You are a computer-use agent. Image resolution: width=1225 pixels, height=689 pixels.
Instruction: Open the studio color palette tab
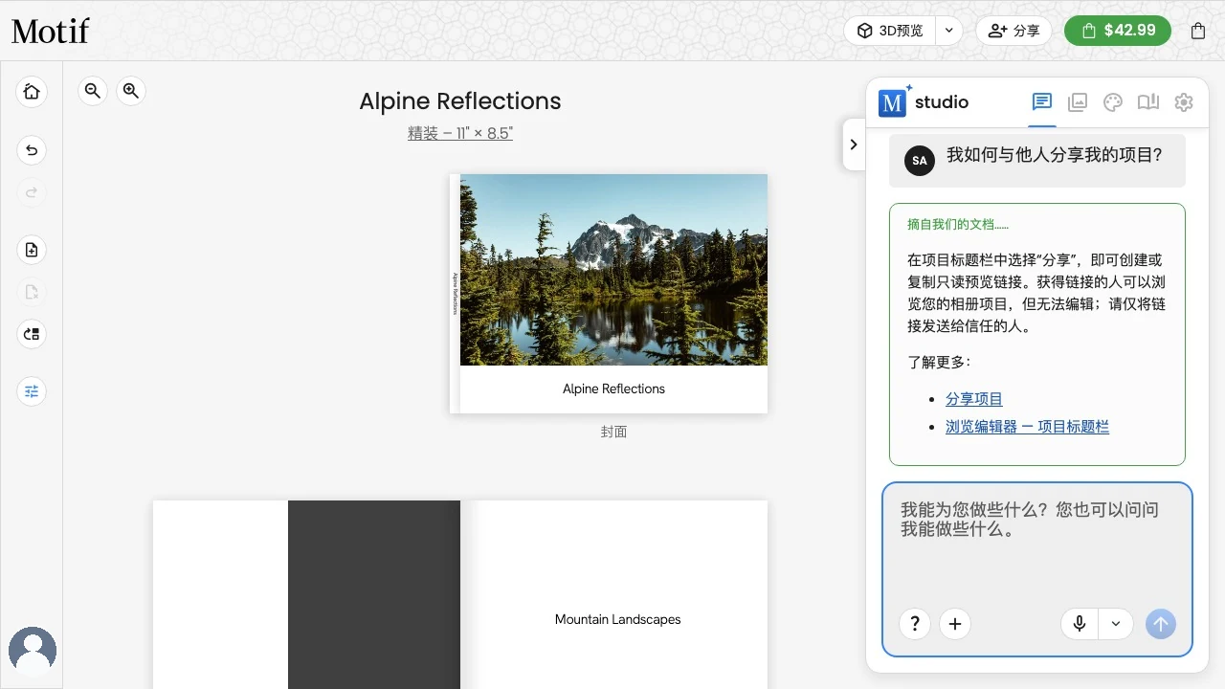[1112, 102]
